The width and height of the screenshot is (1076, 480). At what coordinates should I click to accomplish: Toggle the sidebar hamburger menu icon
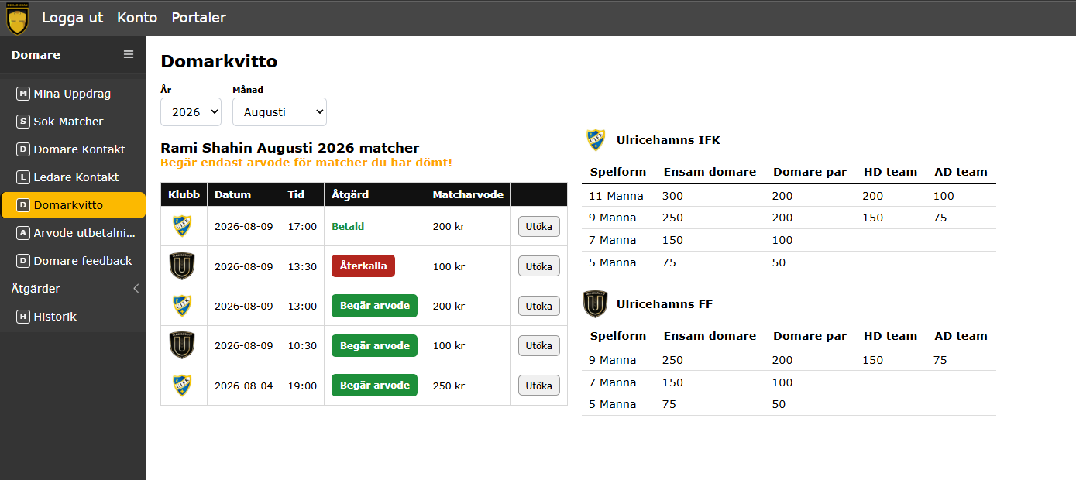coord(129,54)
